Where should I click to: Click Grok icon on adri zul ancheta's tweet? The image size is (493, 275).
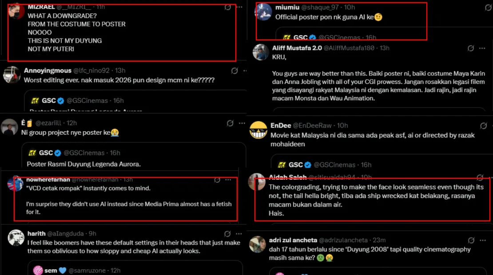470,240
